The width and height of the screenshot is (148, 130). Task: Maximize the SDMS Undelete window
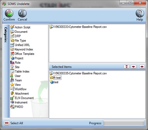point(130,3)
